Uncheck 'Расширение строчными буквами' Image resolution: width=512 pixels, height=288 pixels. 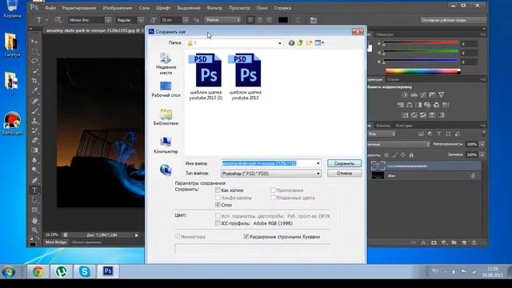[246, 237]
